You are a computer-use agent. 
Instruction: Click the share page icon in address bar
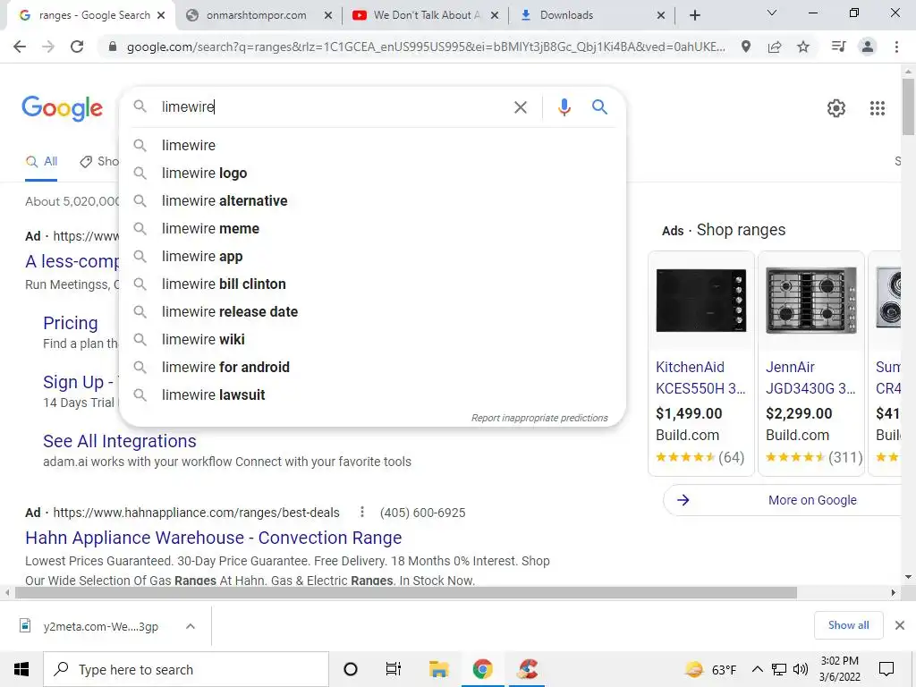coord(775,47)
